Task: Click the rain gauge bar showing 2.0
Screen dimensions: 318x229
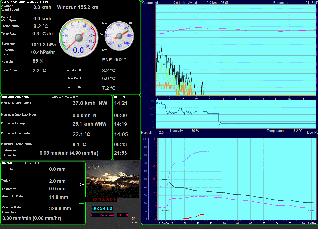Action: (x=82, y=184)
